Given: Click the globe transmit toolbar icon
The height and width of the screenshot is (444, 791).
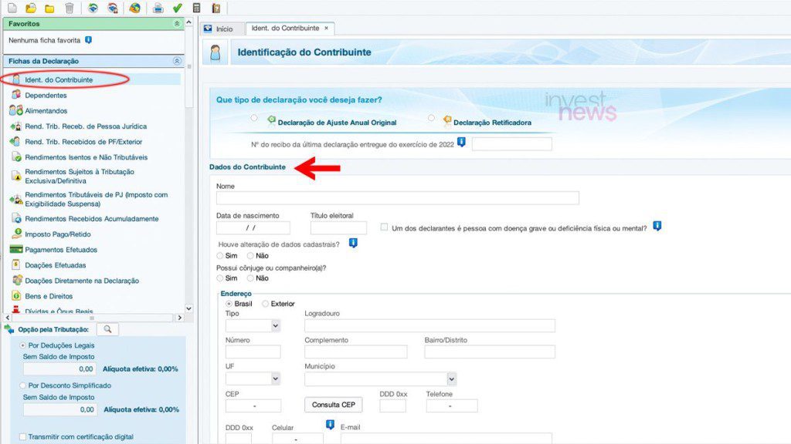Looking at the screenshot, I should [x=134, y=8].
